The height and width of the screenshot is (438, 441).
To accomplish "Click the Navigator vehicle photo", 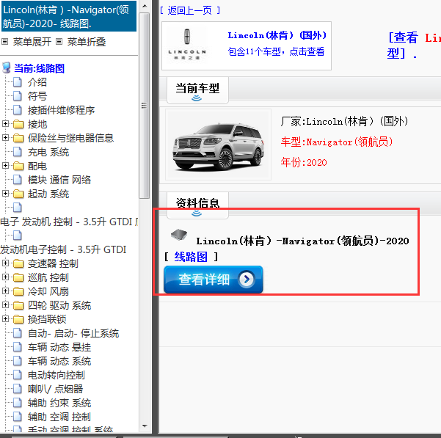I will (x=218, y=145).
